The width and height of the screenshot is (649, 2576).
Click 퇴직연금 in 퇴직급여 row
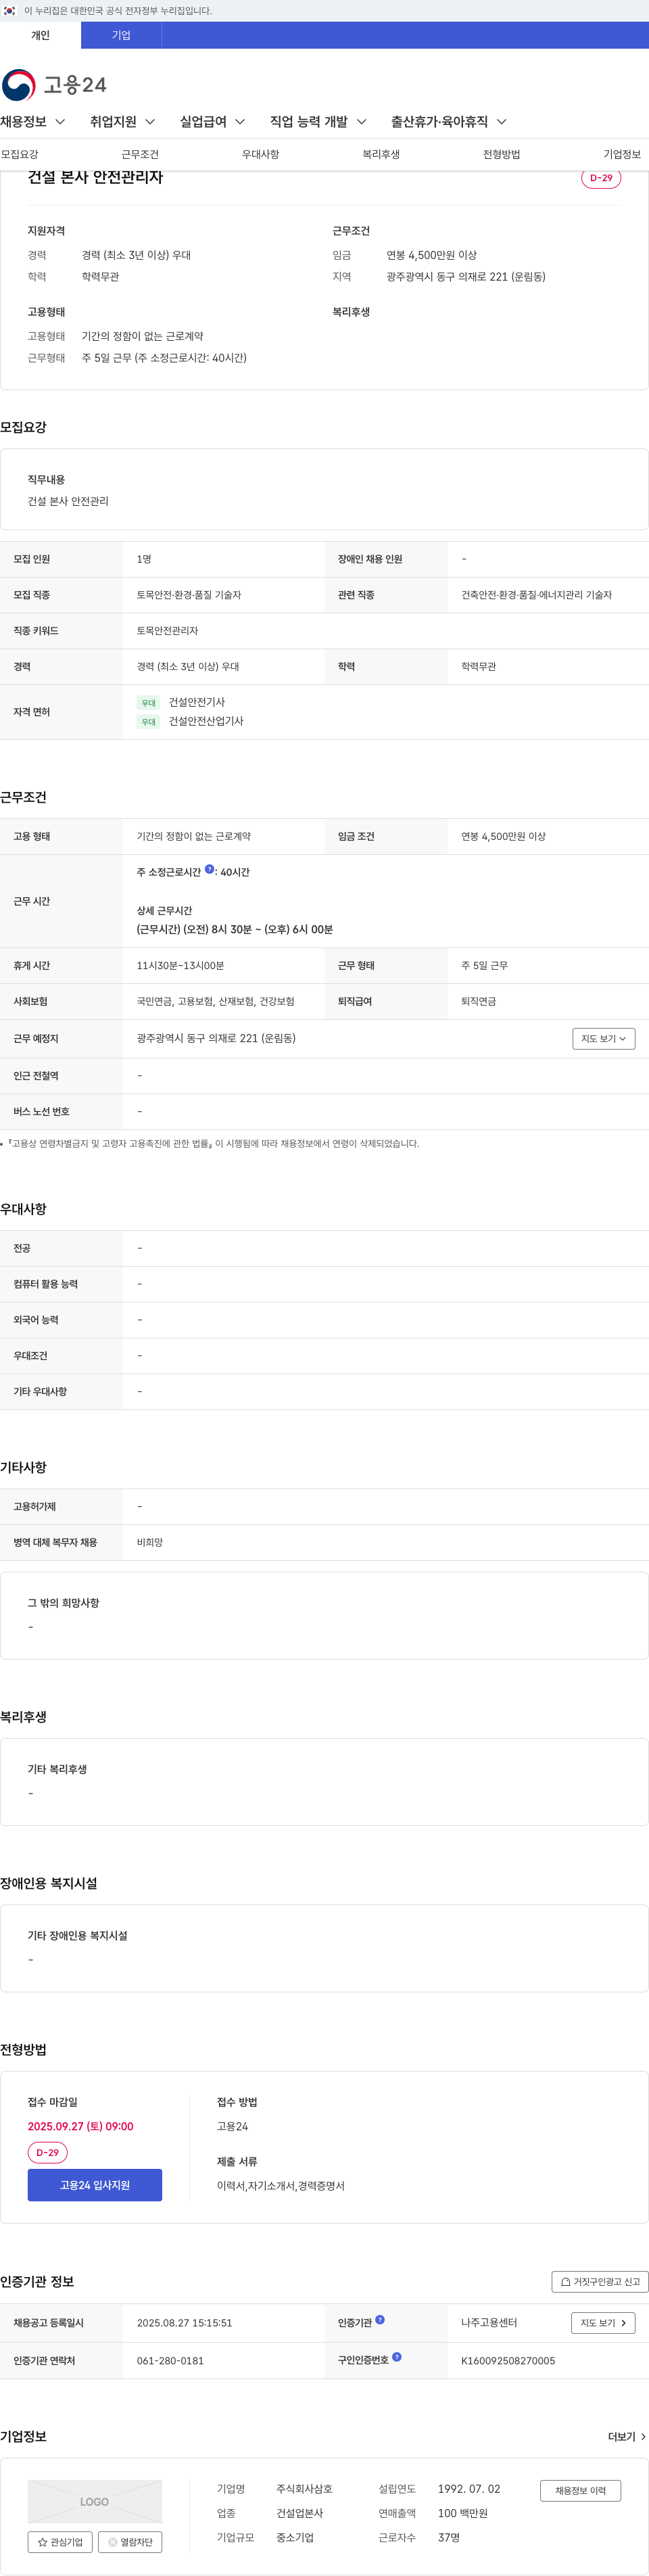tap(478, 1001)
